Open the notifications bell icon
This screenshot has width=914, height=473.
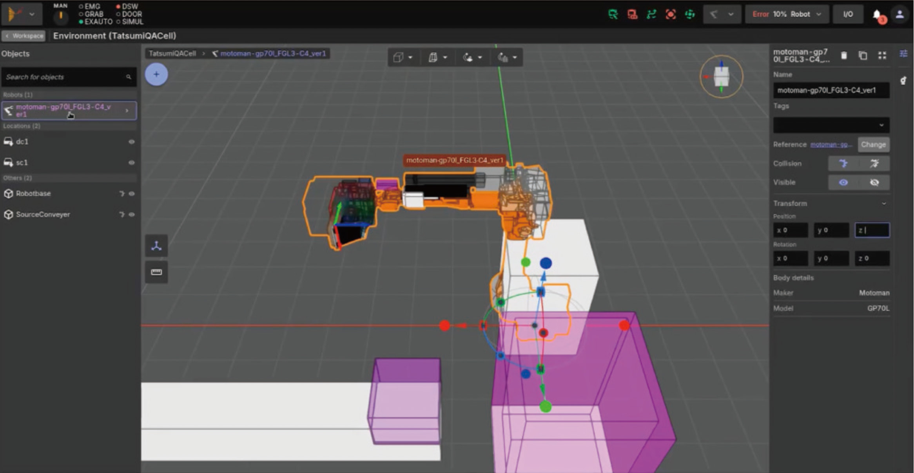(x=877, y=14)
